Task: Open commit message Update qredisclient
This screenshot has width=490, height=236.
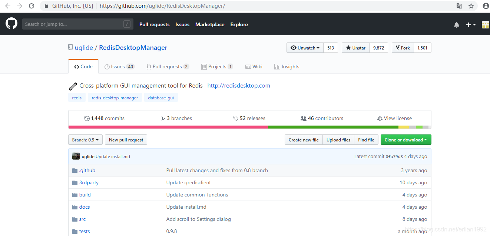Action: pyautogui.click(x=189, y=183)
